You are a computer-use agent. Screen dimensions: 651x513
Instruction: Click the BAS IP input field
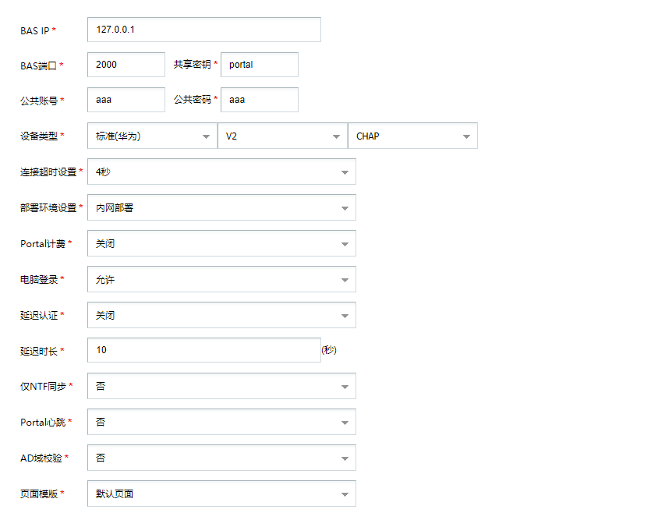(203, 30)
